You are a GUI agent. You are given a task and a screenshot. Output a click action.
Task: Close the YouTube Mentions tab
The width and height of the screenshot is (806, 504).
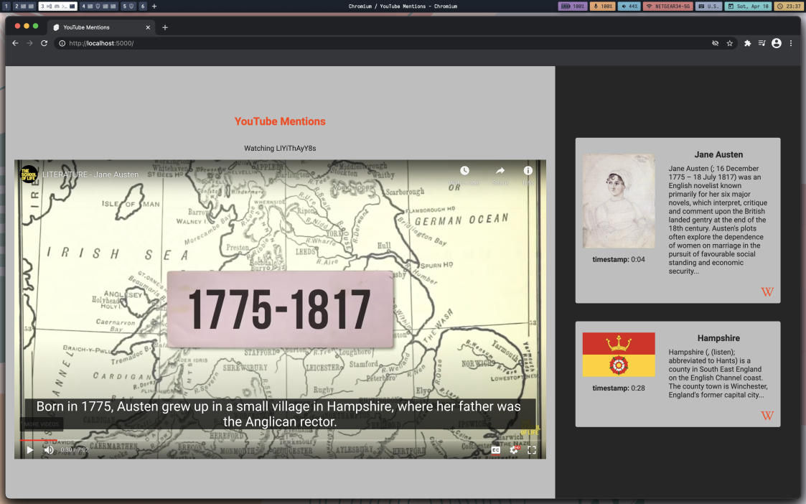point(148,27)
